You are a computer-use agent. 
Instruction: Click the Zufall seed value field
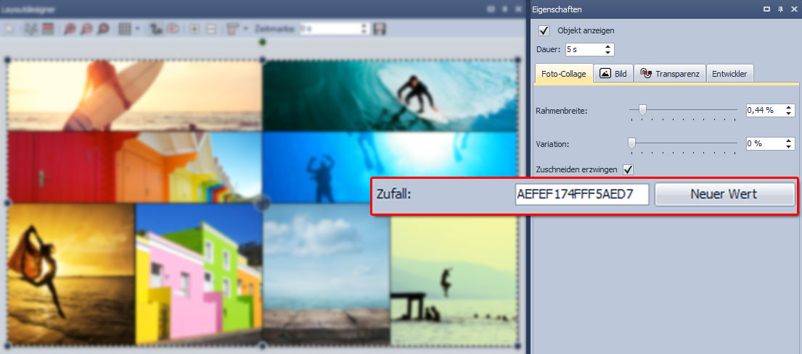pyautogui.click(x=582, y=194)
